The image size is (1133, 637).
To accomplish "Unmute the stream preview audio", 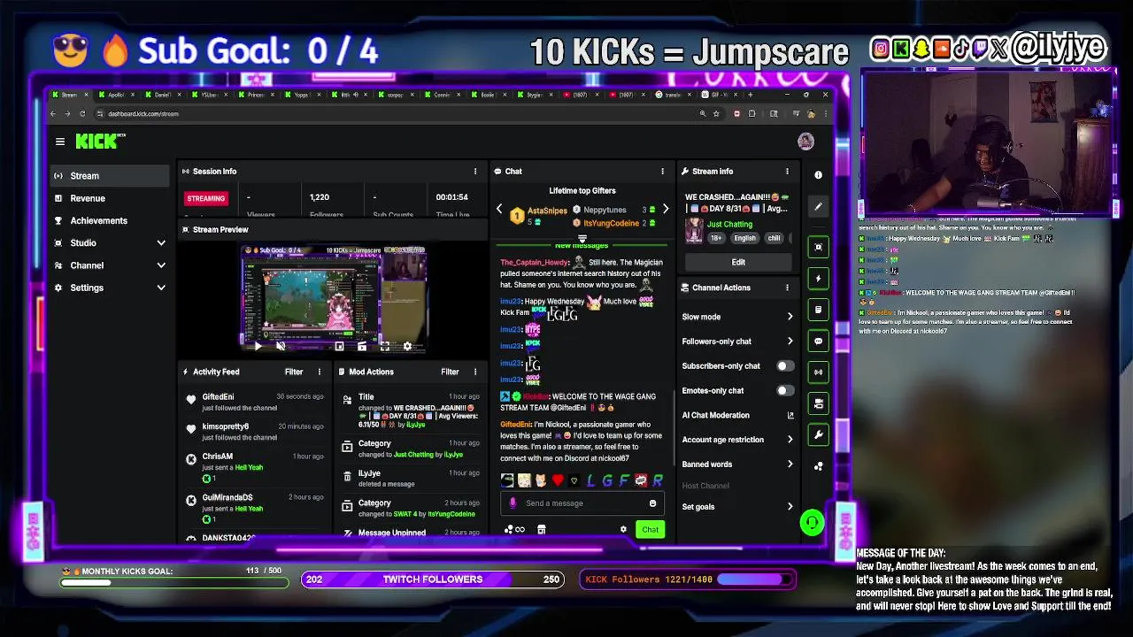I will [280, 346].
